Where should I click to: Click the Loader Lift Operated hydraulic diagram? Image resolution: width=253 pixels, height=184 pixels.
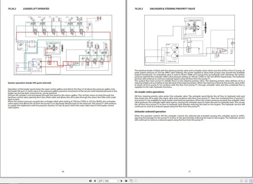(63, 45)
